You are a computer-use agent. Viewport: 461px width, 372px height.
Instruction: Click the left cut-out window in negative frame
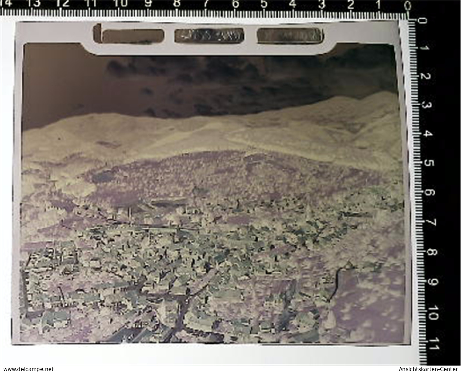coord(132,36)
